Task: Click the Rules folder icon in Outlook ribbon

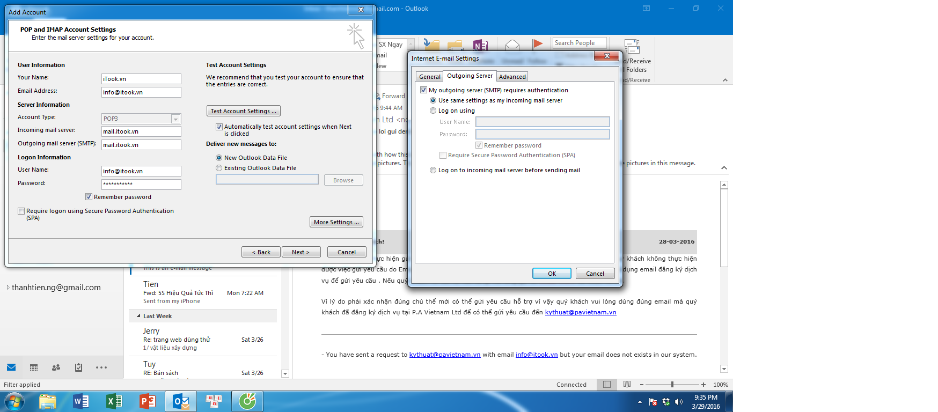Action: point(455,45)
